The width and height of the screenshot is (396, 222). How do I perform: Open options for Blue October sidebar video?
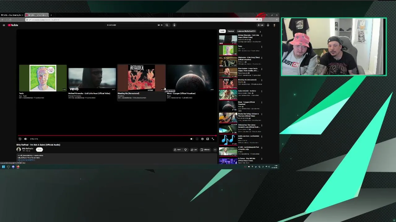coord(262,69)
